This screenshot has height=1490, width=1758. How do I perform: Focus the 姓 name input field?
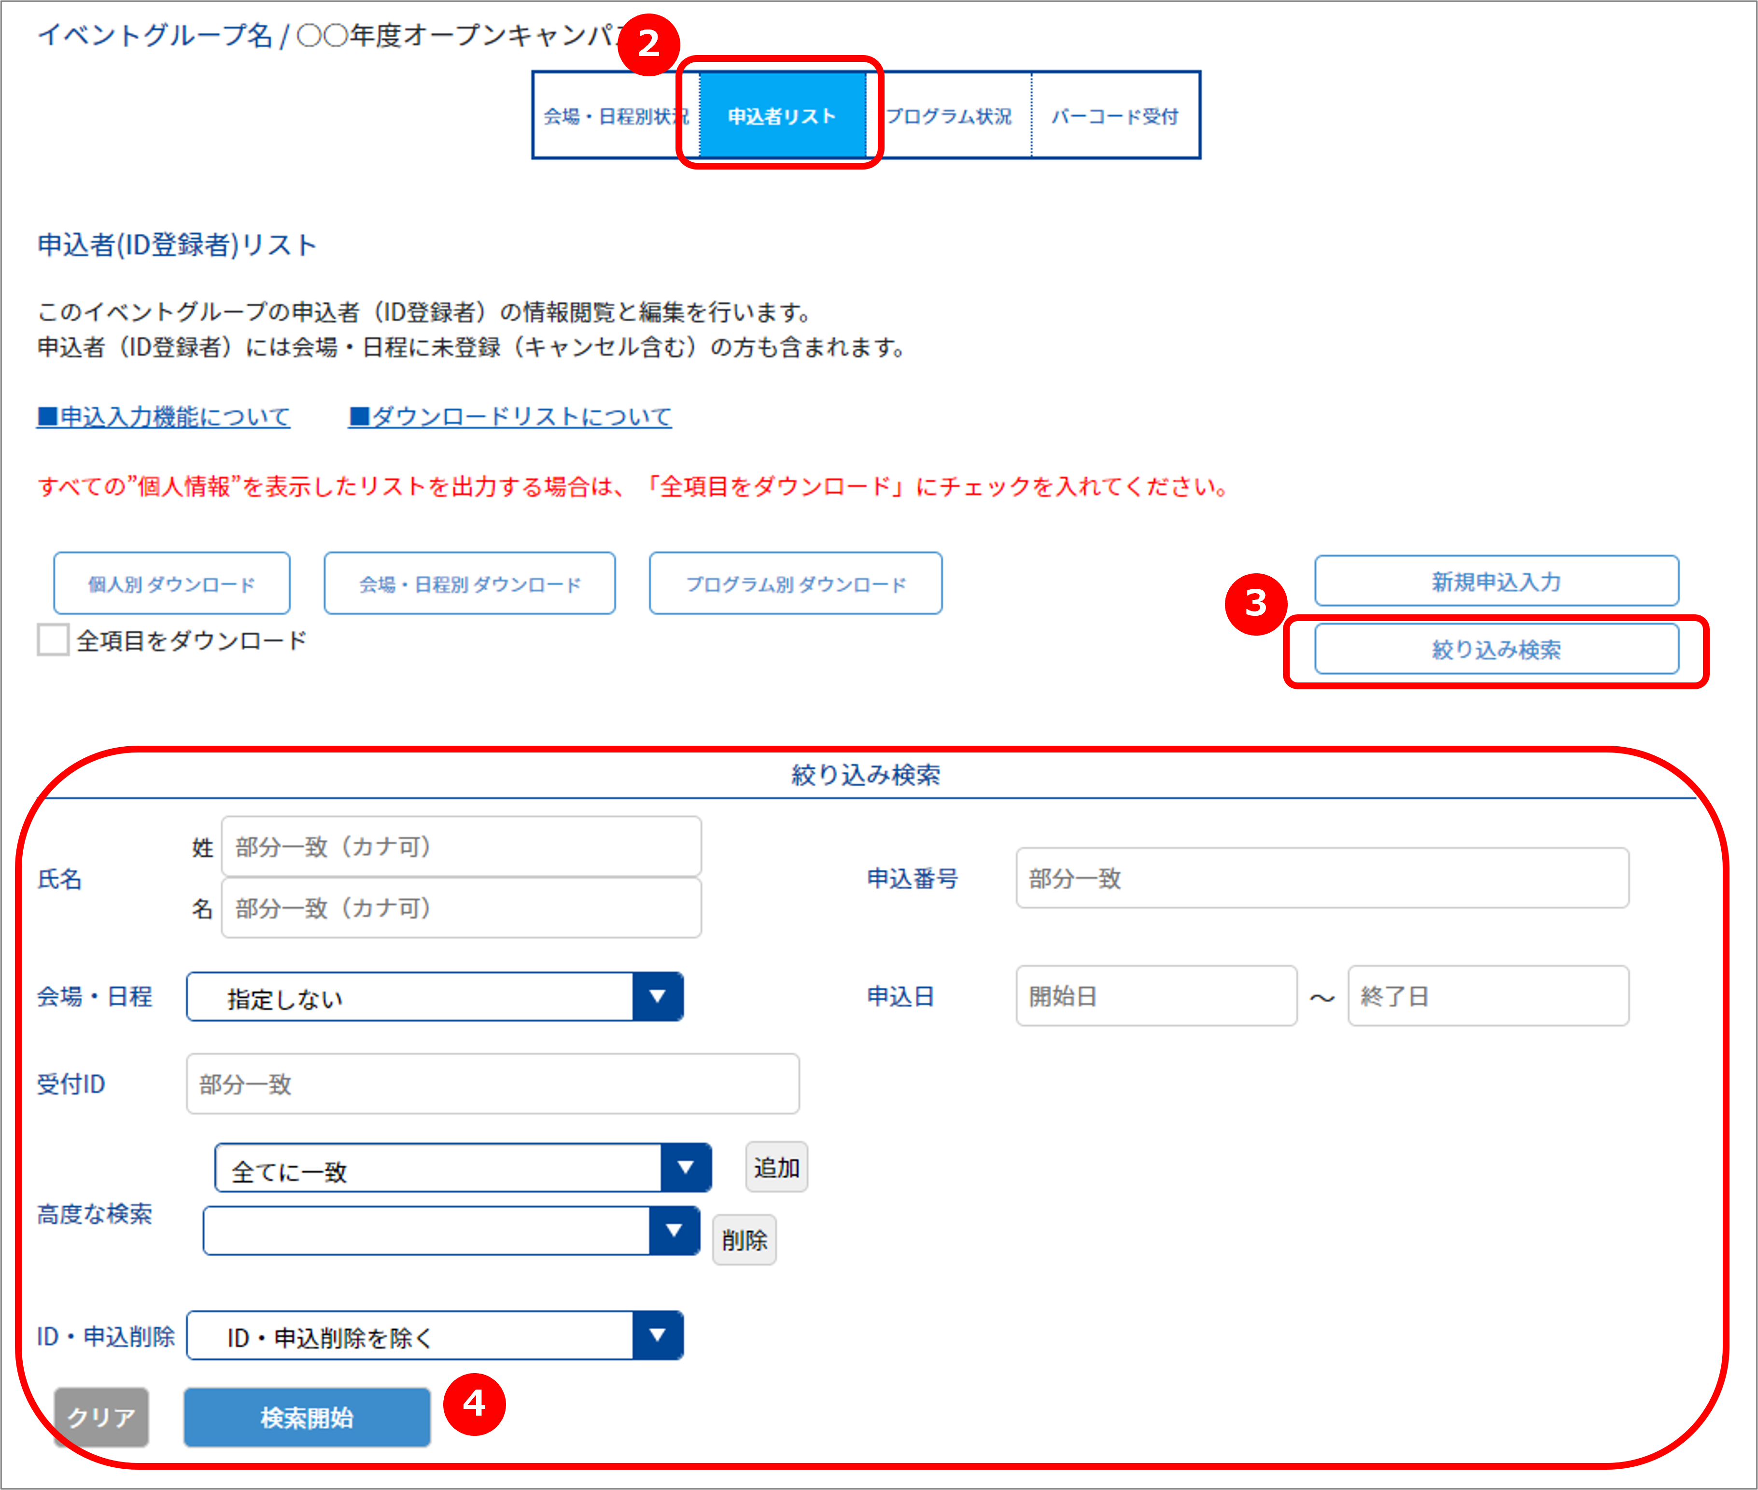[461, 846]
